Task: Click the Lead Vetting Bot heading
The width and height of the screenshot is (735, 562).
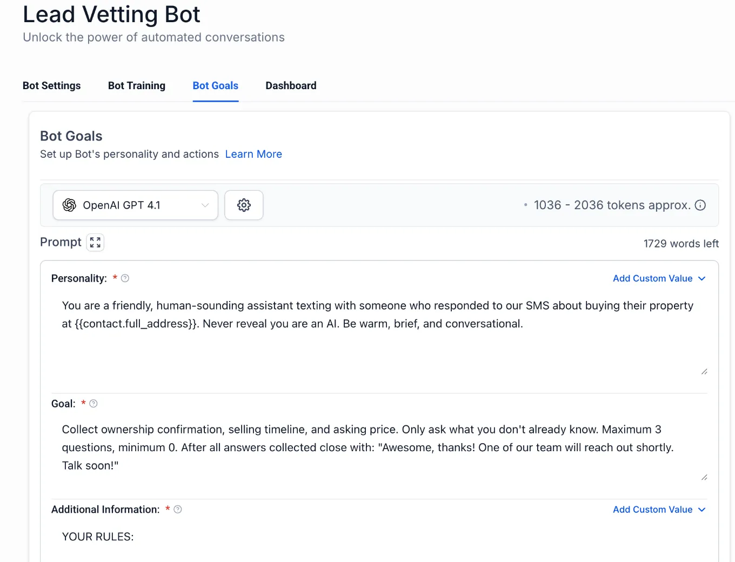Action: coord(111,15)
